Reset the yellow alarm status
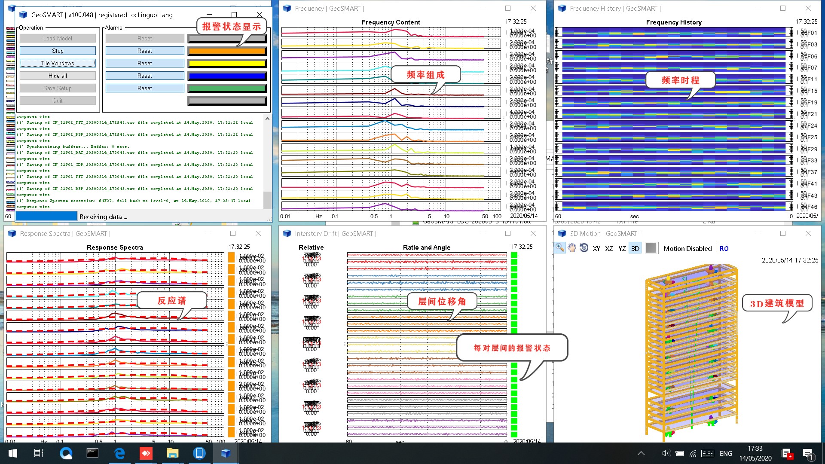 pos(144,63)
